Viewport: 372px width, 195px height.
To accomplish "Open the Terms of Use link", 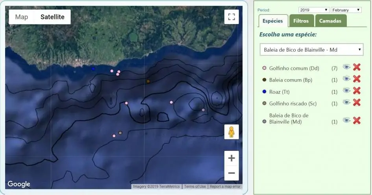I will tap(195, 187).
